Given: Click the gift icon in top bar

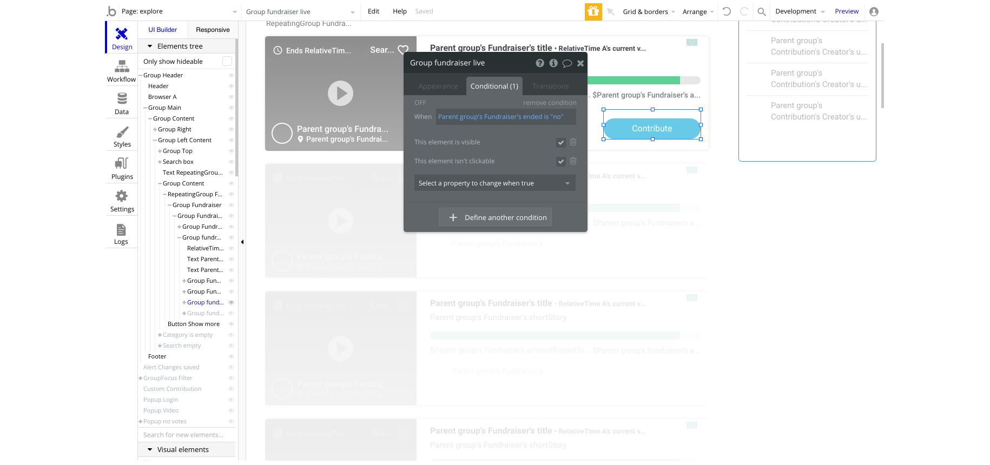Looking at the screenshot, I should pos(593,11).
